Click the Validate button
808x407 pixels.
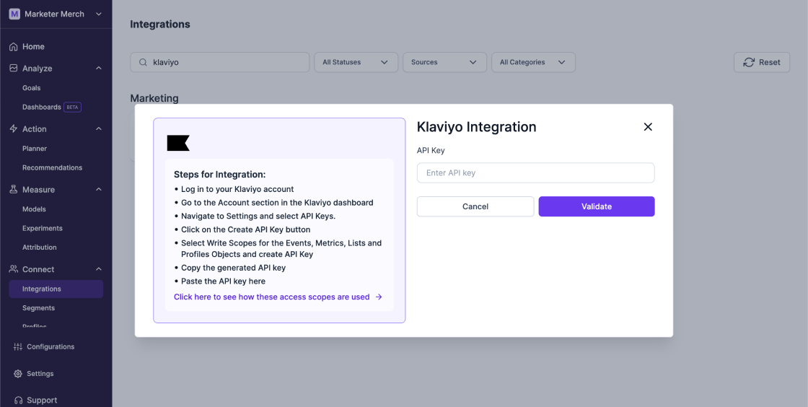(x=596, y=206)
